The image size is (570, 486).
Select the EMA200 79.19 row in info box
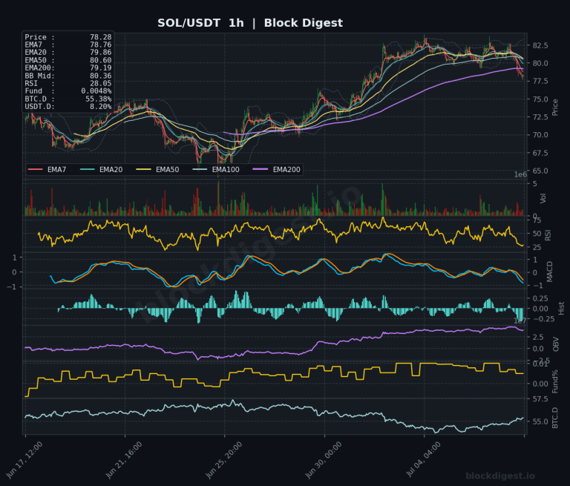(x=68, y=68)
